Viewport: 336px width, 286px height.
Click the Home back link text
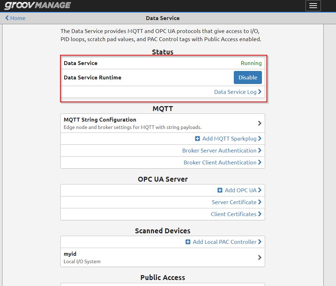[18, 18]
